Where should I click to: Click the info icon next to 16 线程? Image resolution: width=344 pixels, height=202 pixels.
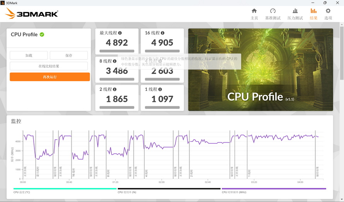click(x=163, y=33)
